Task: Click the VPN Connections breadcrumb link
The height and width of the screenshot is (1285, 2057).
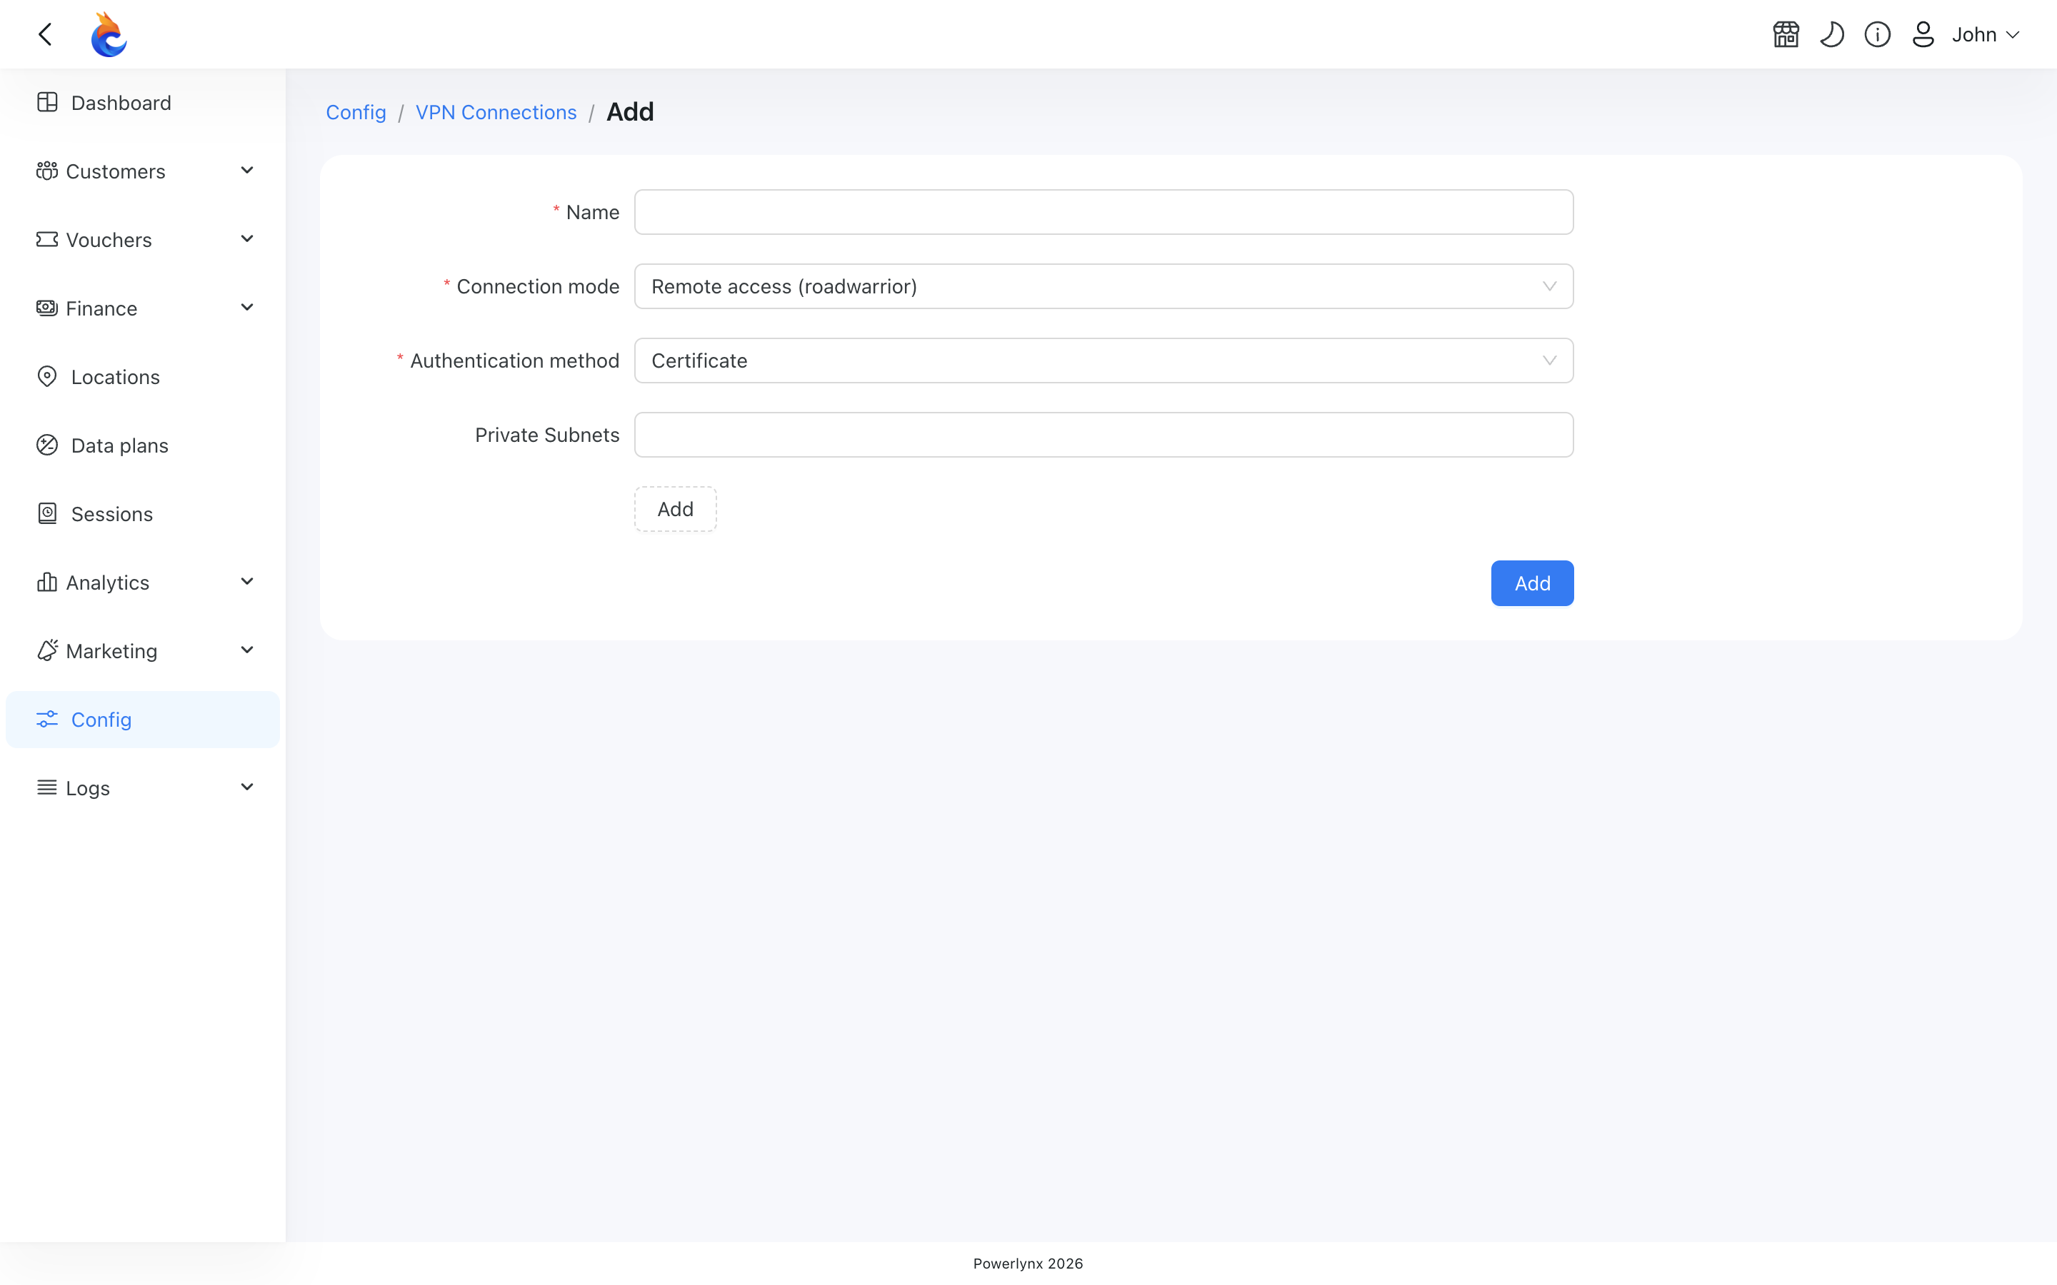Action: tap(496, 112)
